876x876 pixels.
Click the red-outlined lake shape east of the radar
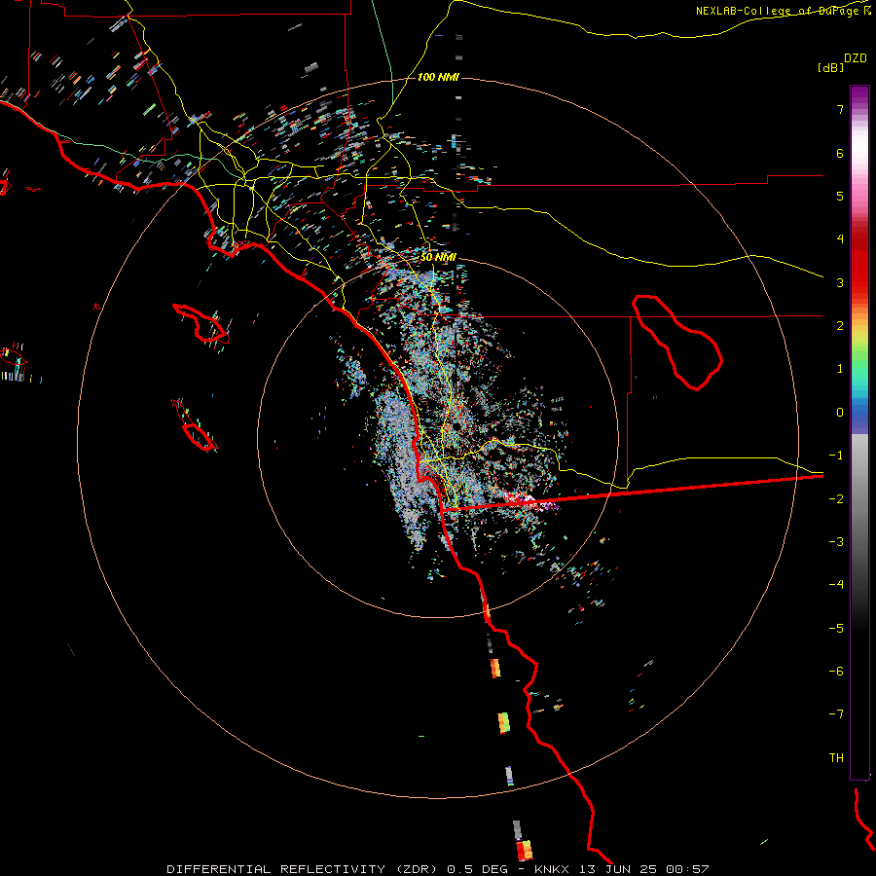(x=677, y=342)
